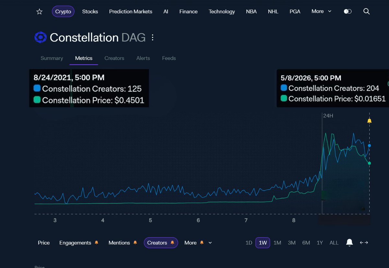Star Constellation as a favorite
Viewport: 389px width, 268px height.
point(39,12)
